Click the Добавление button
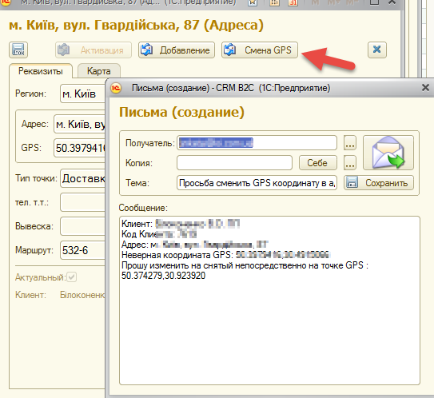434x398 pixels. (x=177, y=50)
